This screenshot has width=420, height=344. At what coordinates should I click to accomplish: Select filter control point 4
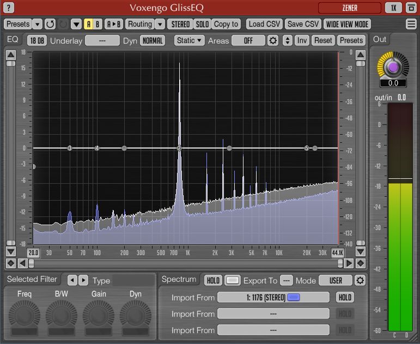[97, 148]
